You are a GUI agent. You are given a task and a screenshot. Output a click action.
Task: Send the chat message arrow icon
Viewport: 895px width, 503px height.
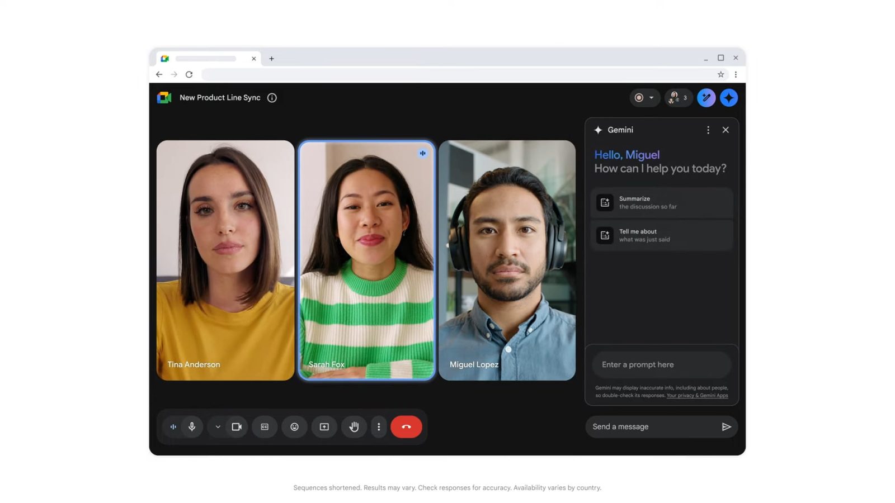[726, 427]
